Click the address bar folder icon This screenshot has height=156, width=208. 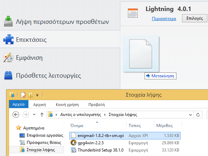[x=51, y=115]
